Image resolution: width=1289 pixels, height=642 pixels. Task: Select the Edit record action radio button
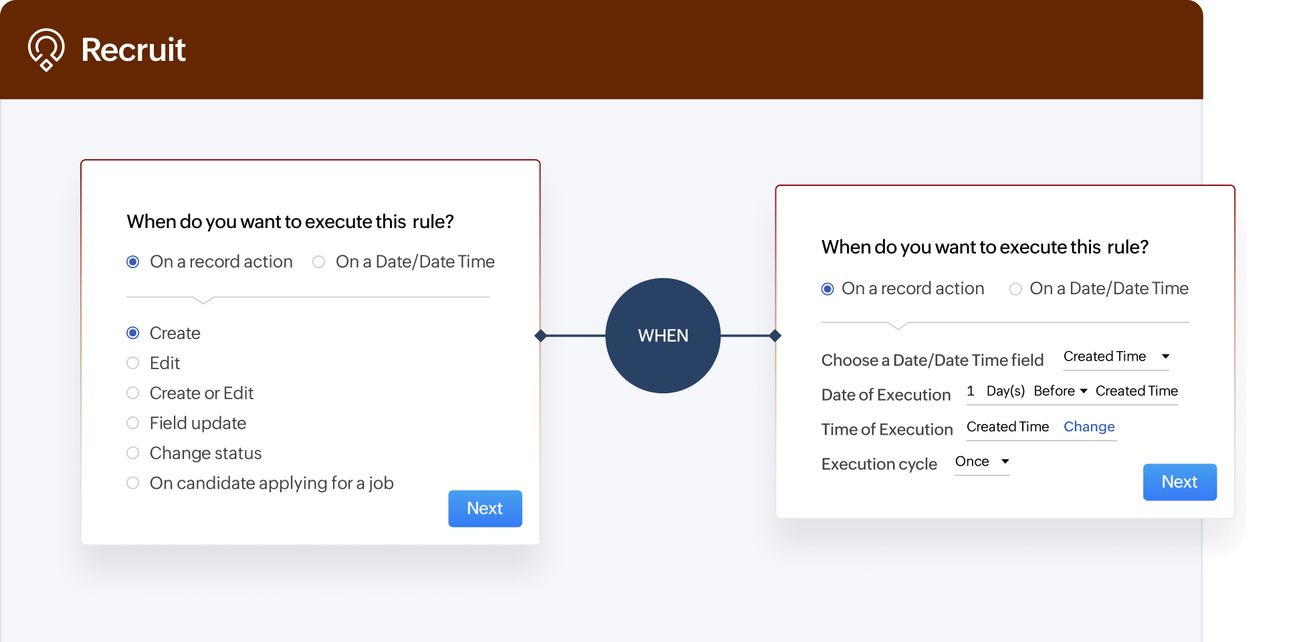click(132, 362)
